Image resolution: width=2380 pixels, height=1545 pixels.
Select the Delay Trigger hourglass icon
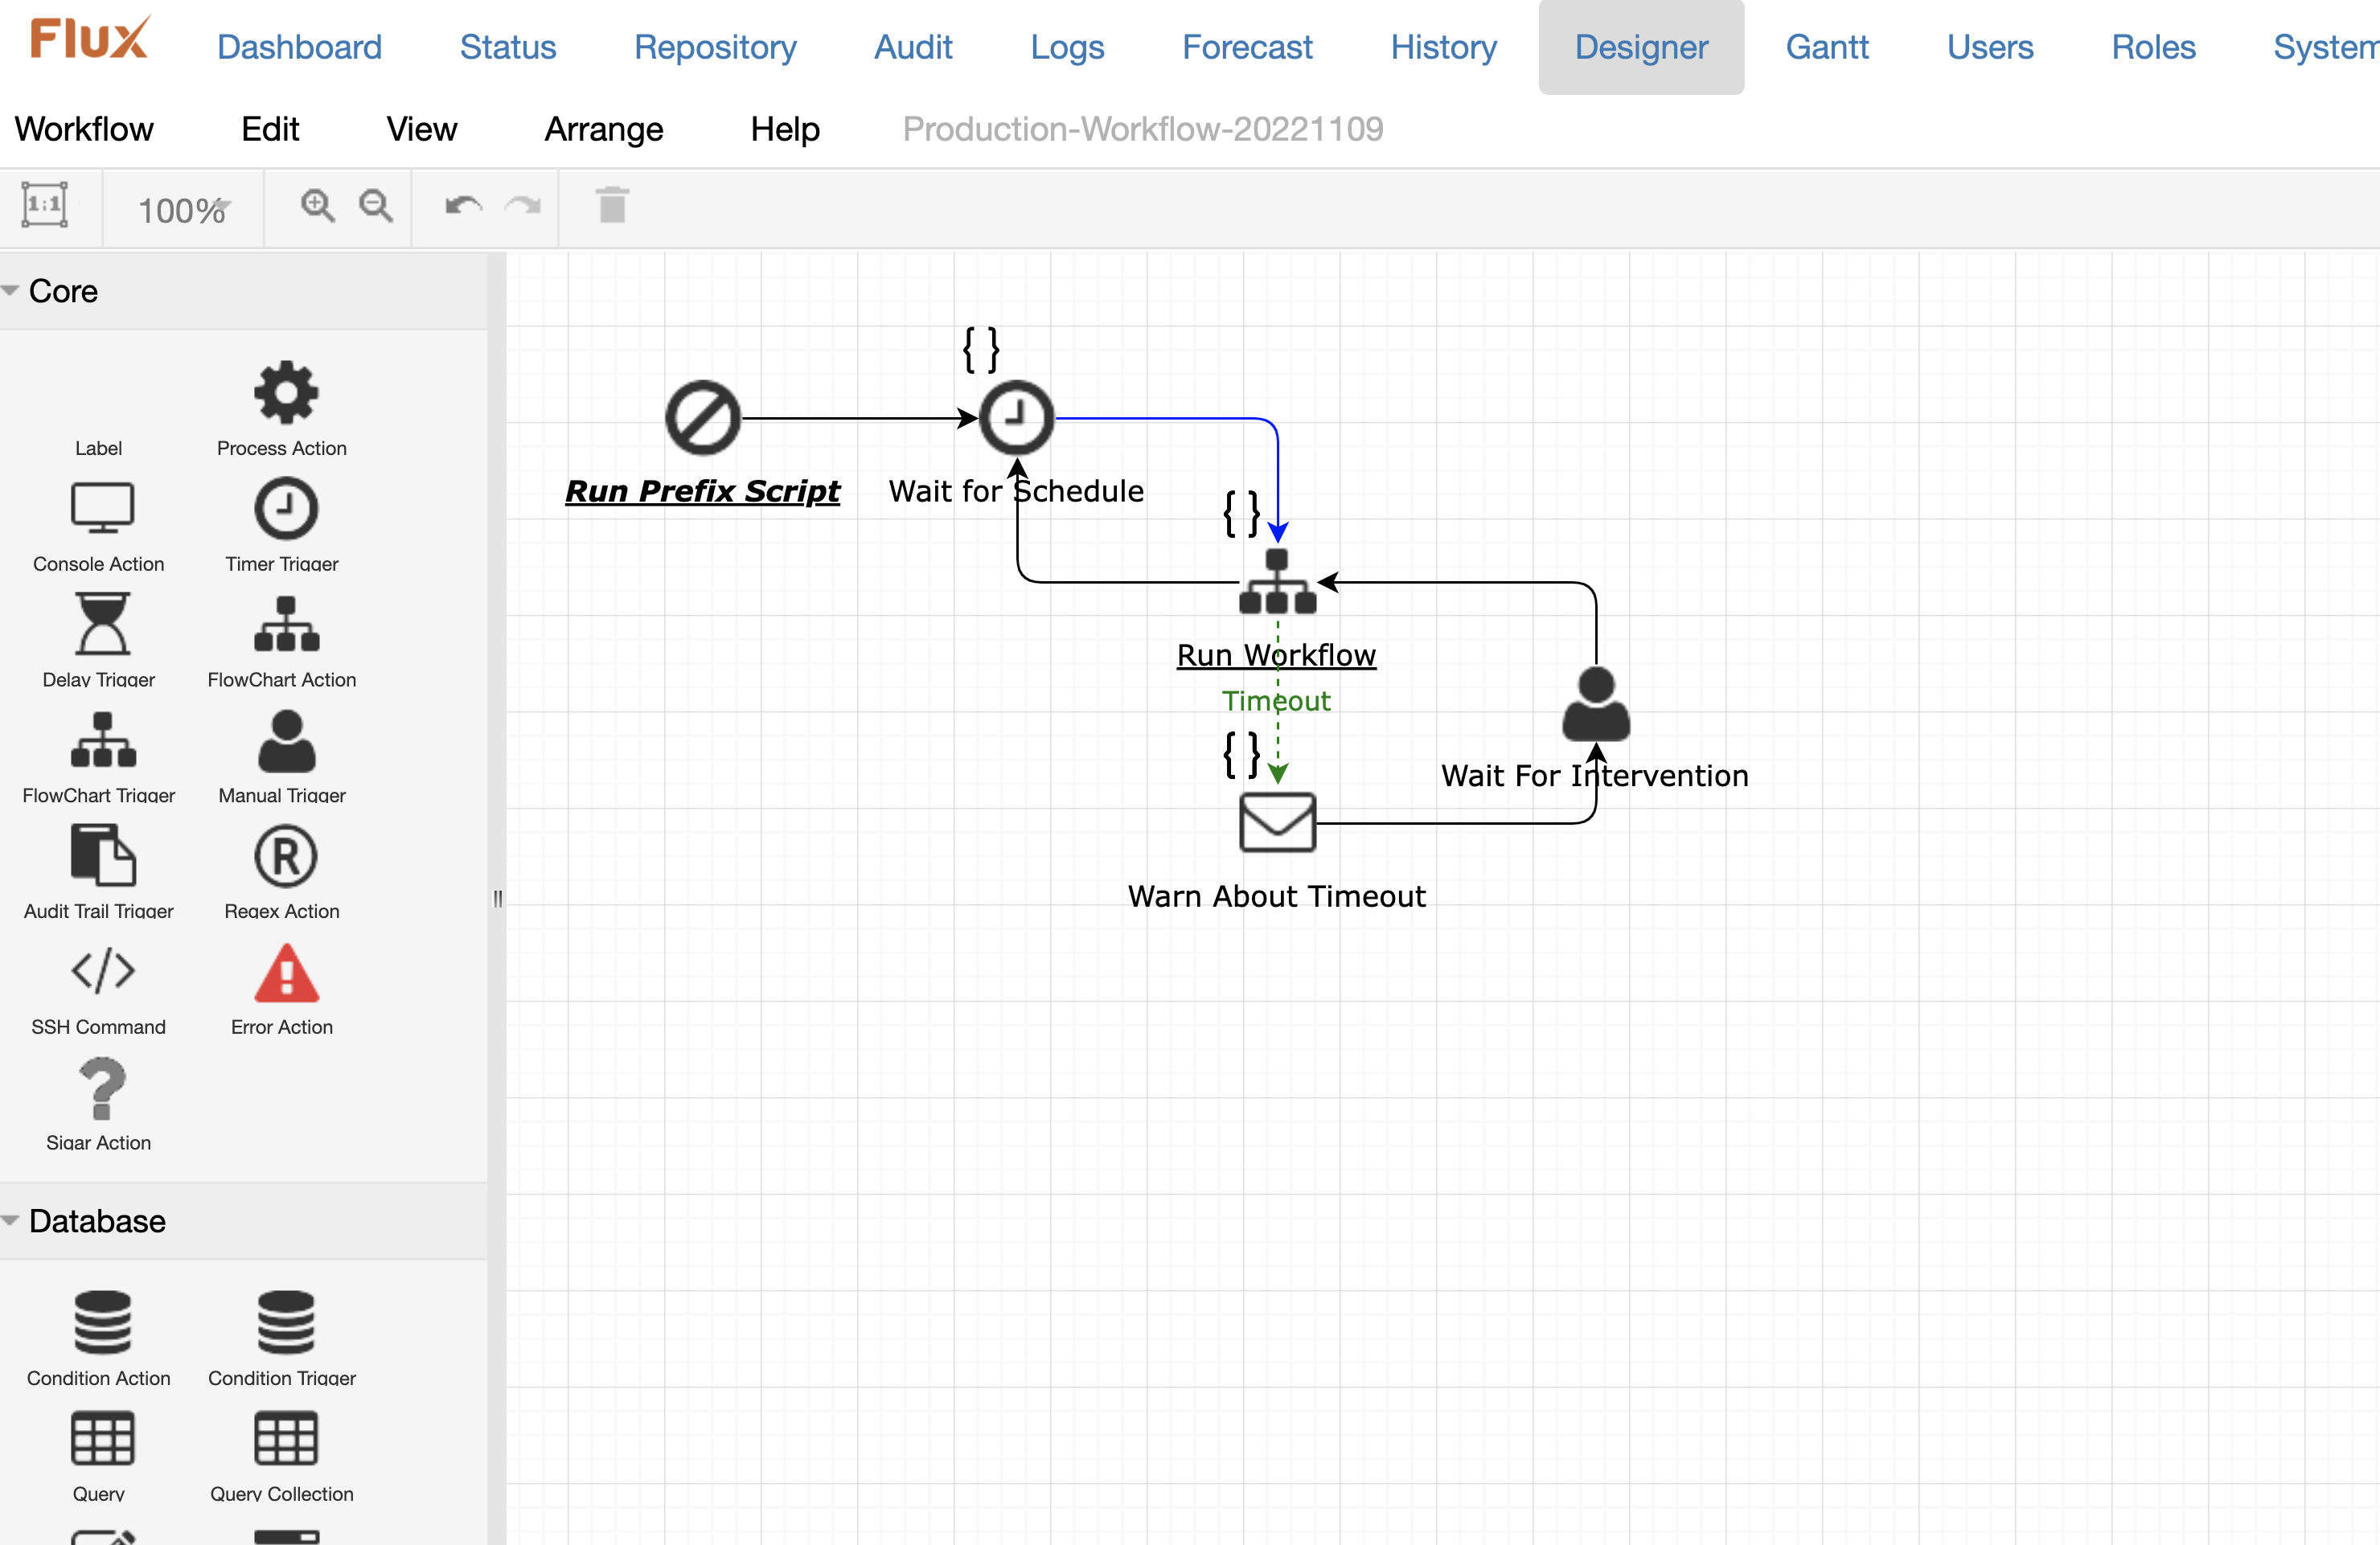pos(102,623)
